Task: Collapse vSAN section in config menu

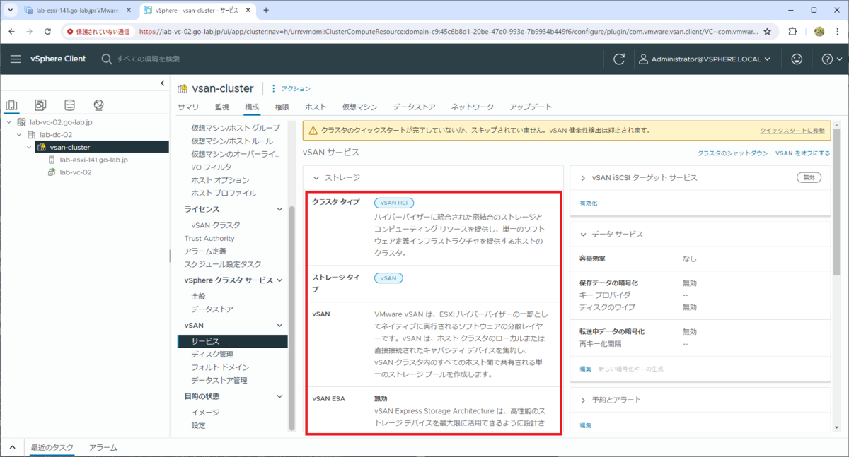Action: (281, 325)
